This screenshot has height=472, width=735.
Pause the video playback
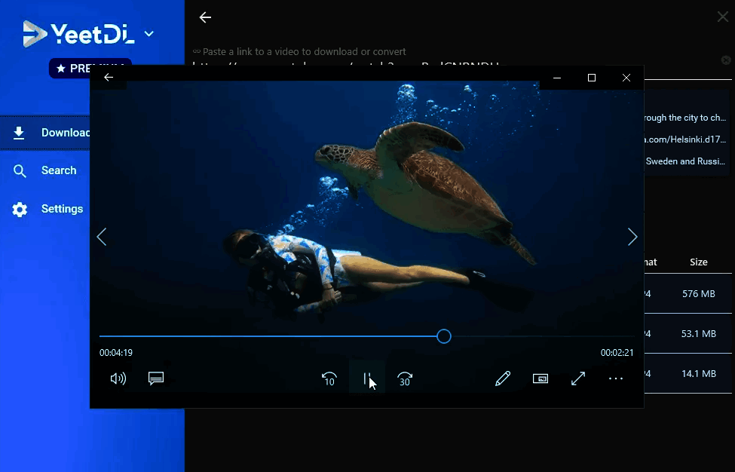click(x=367, y=379)
